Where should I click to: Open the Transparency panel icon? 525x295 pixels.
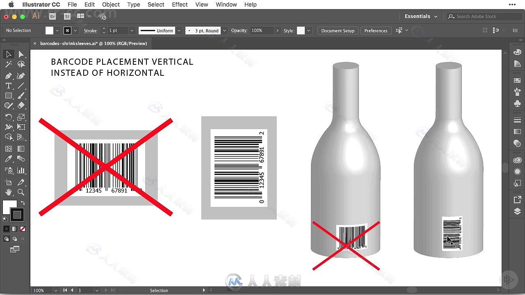[x=517, y=143]
